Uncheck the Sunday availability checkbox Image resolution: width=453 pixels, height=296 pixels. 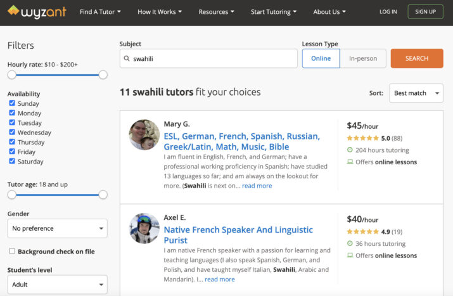[12, 103]
